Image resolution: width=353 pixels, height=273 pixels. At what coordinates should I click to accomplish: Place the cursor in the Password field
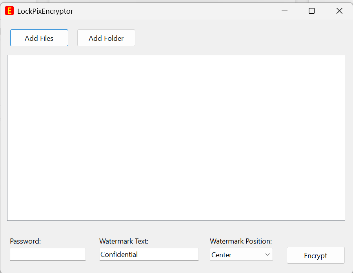point(47,254)
